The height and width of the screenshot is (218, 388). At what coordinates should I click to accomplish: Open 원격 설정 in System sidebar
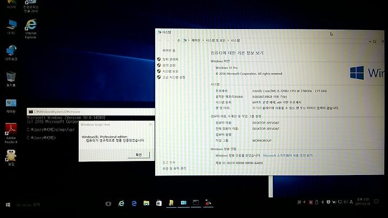coord(169,65)
